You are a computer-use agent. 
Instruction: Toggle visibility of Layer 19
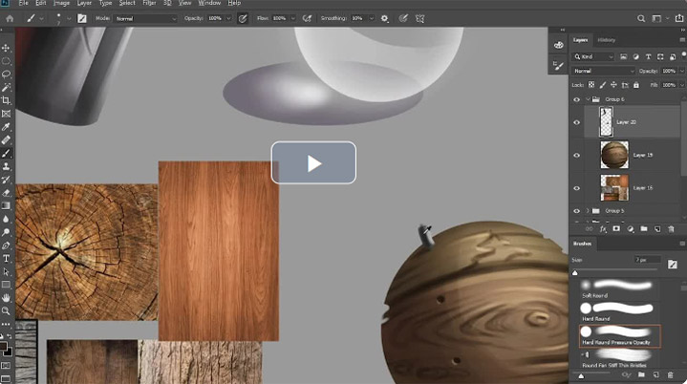point(576,155)
